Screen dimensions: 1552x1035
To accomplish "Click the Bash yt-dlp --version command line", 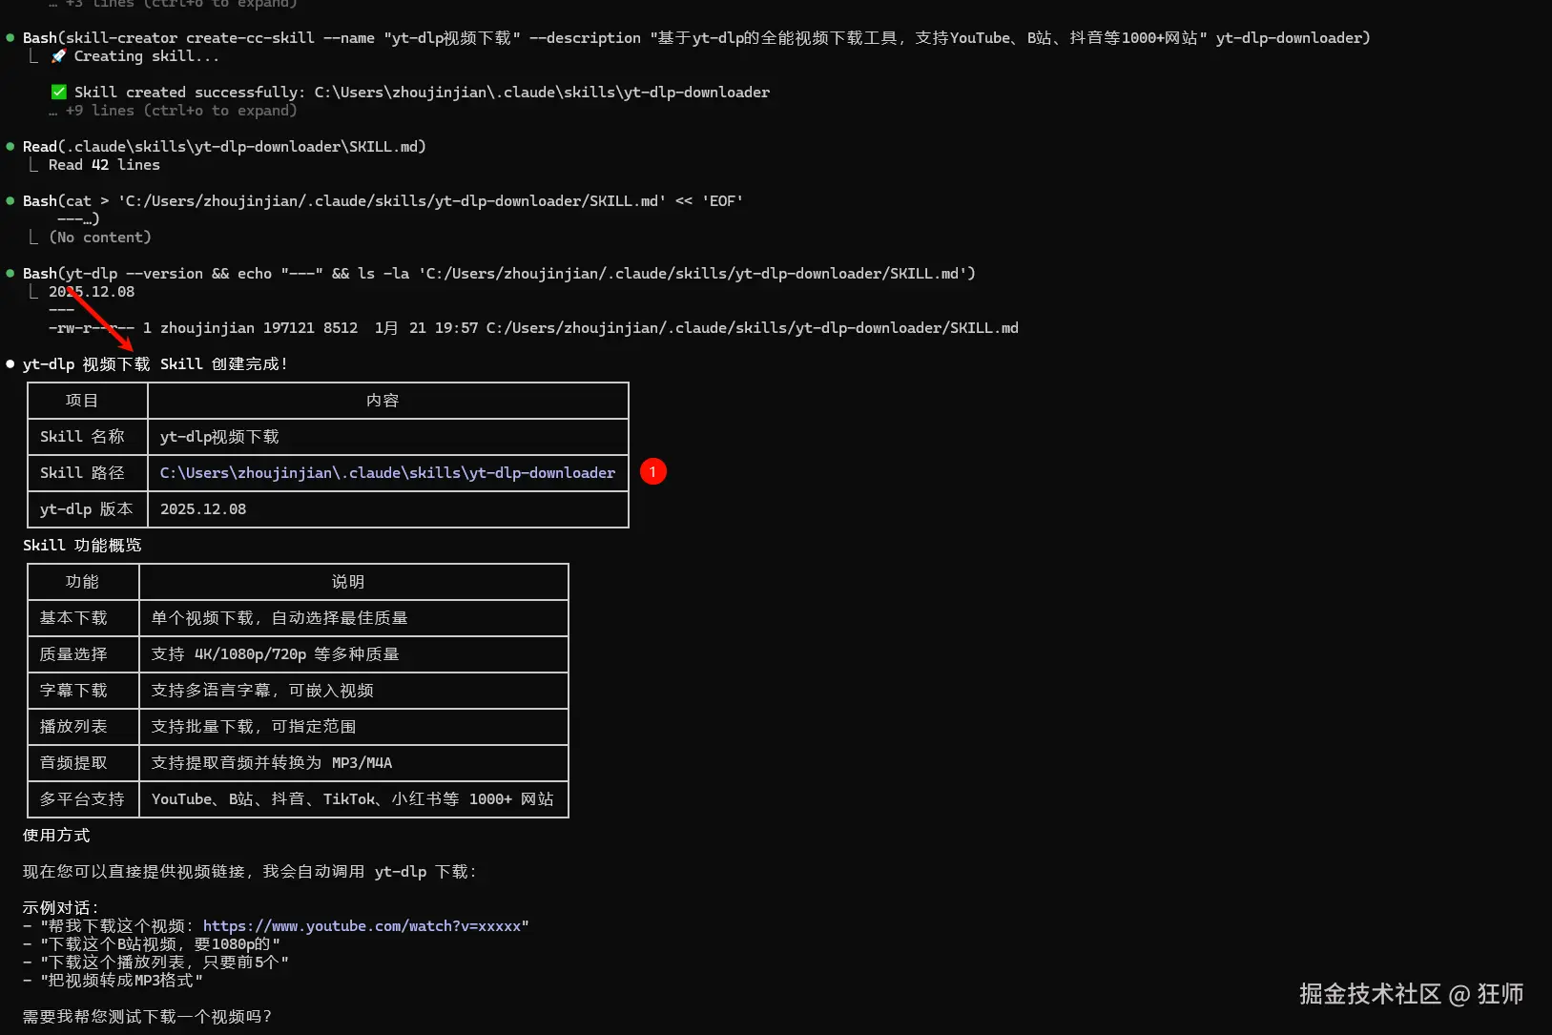I will [x=499, y=274].
